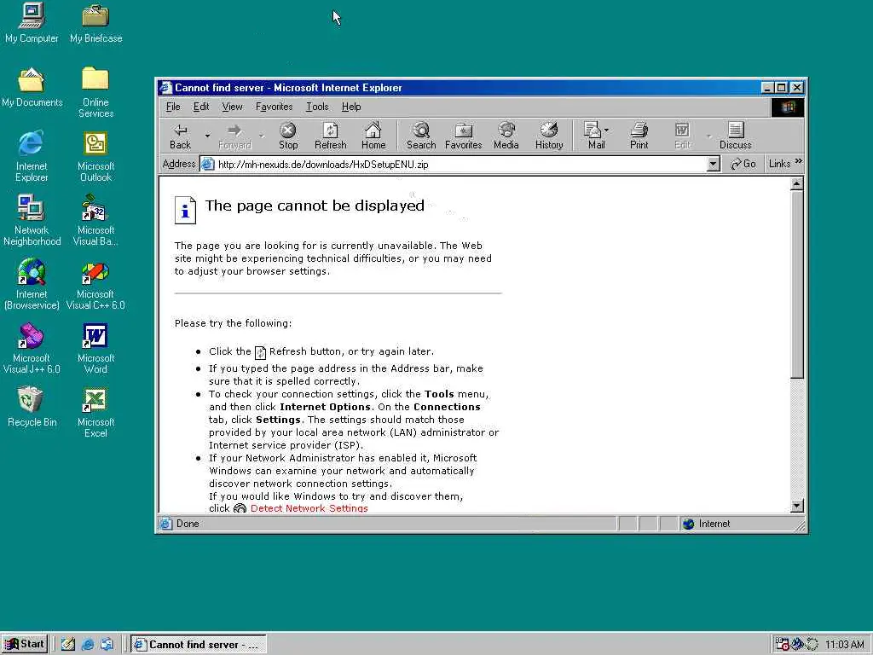Click the page scrollbar down arrow
This screenshot has width=873, height=655.
[797, 505]
